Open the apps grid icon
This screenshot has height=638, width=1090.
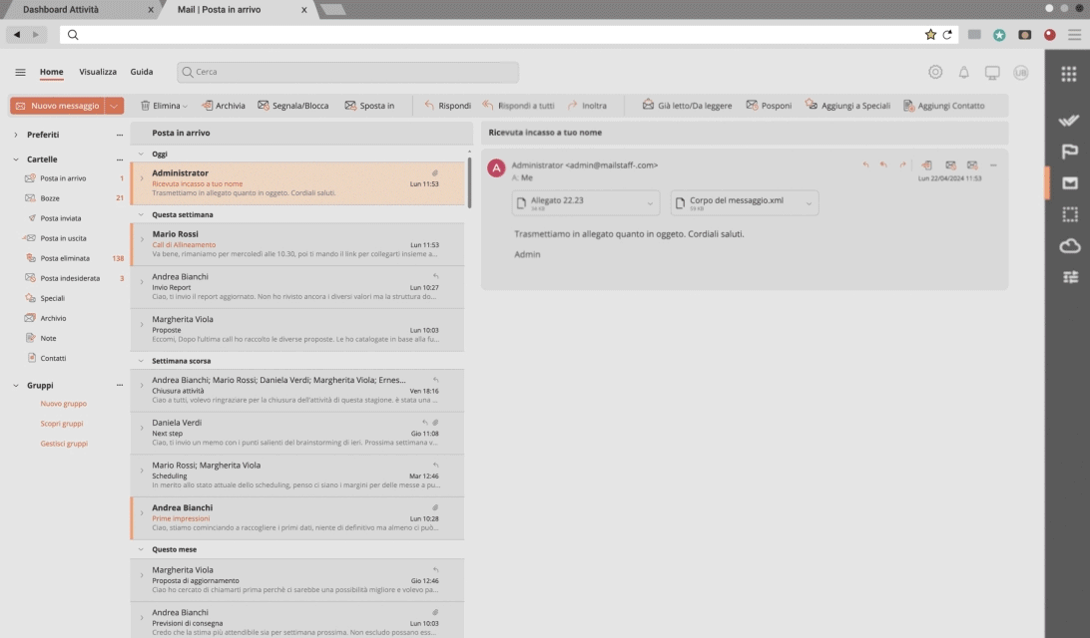coord(1068,74)
